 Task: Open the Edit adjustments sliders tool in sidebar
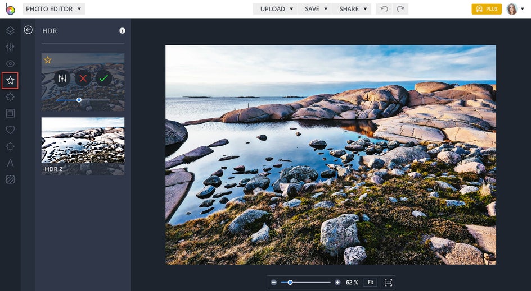10,47
